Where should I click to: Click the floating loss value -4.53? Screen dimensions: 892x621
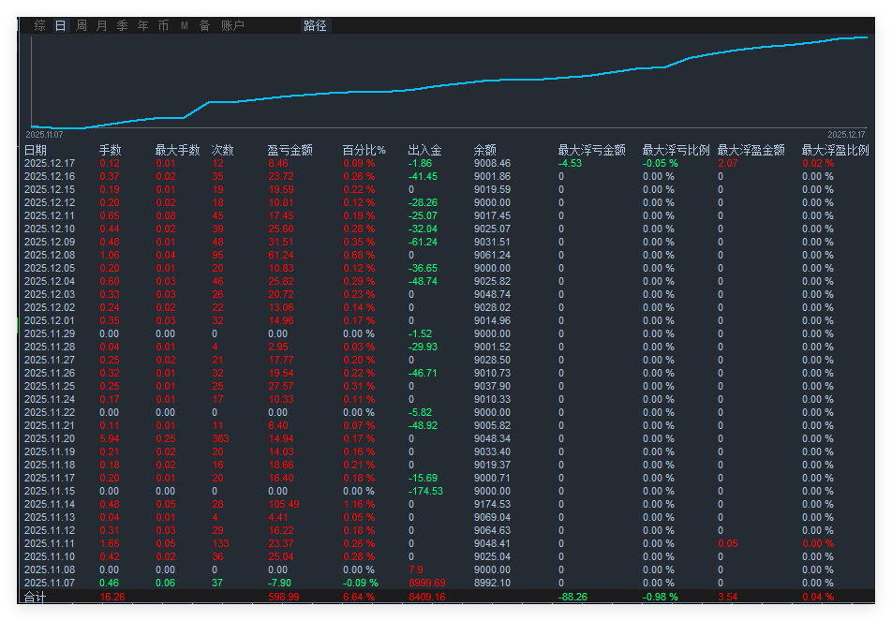[570, 163]
